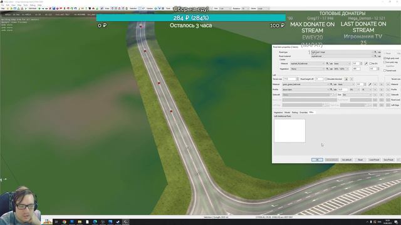Switch to the Model tab
401x225 pixels.
point(287,112)
